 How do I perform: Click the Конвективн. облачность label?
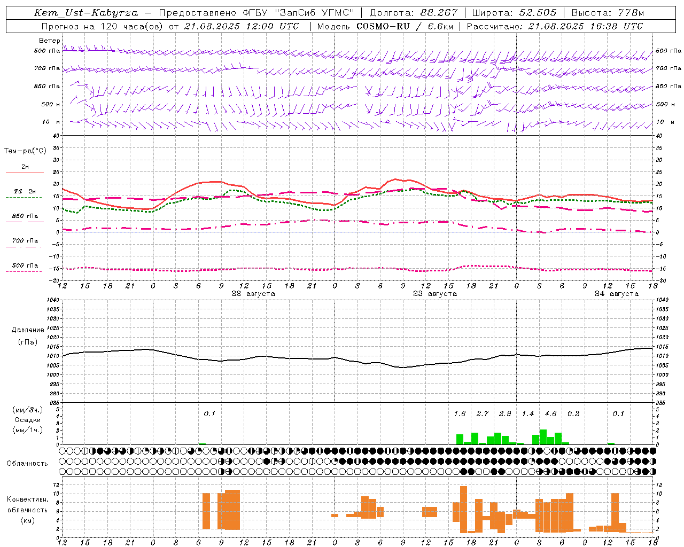point(27,504)
